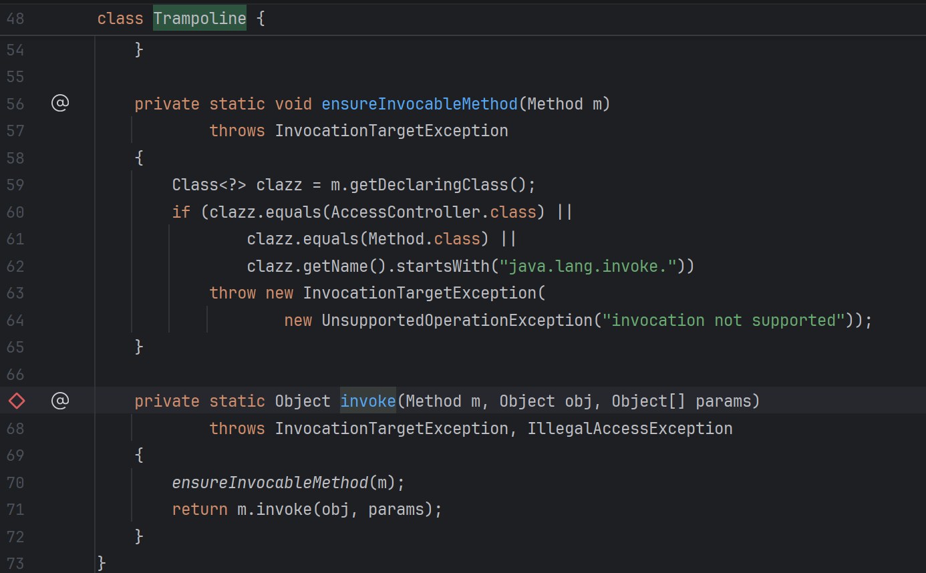926x573 pixels.
Task: Click the highlighted invoke method name
Action: [x=367, y=401]
